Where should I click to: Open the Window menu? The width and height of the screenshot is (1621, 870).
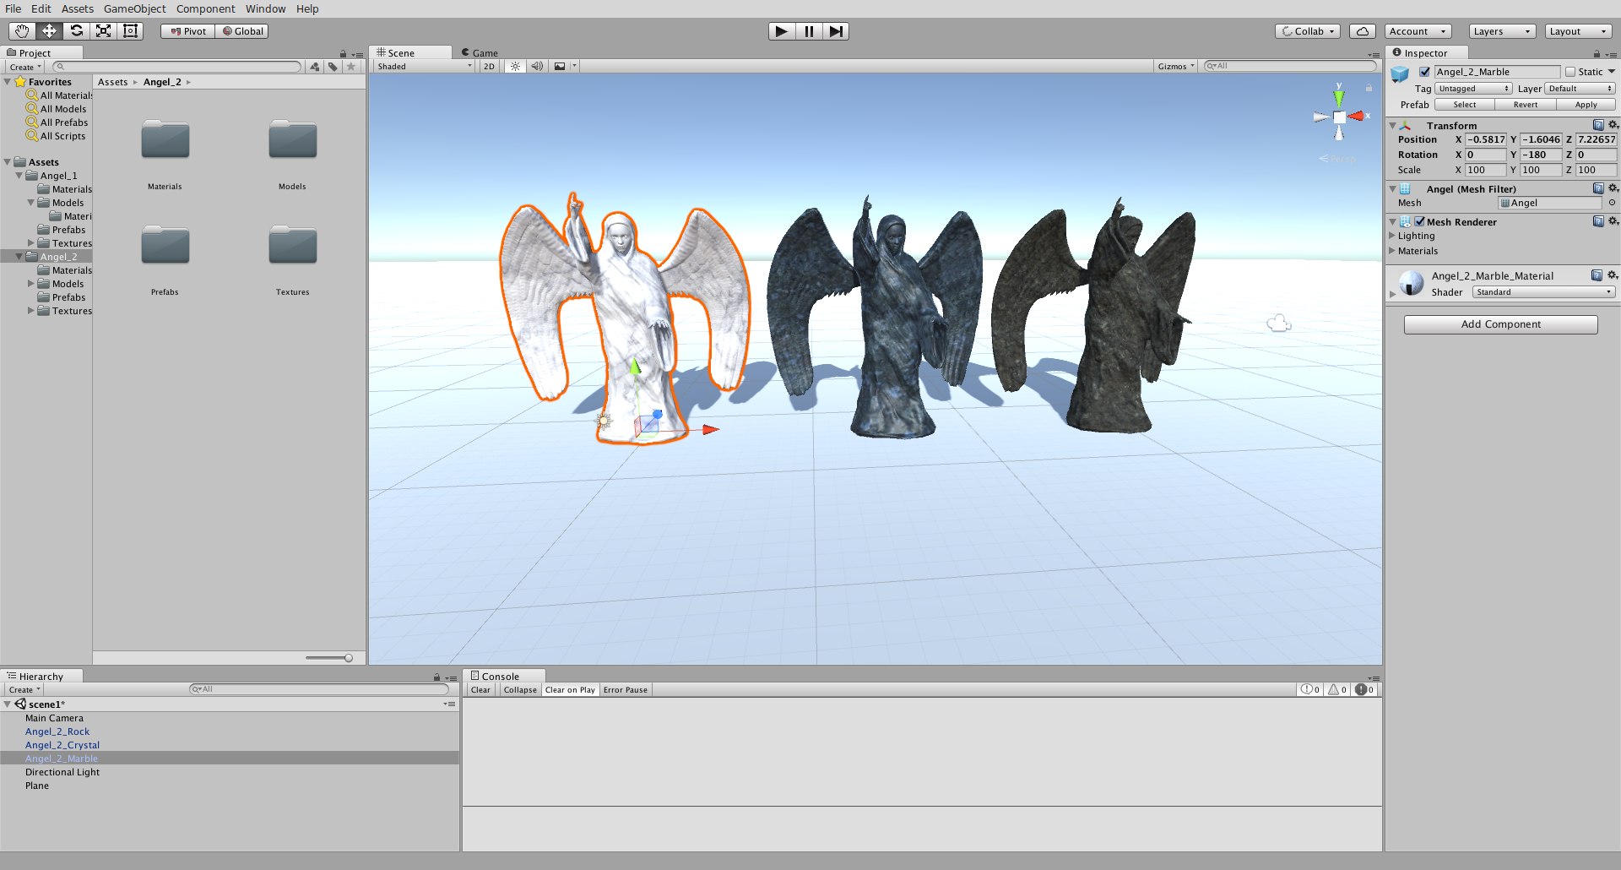[x=265, y=8]
